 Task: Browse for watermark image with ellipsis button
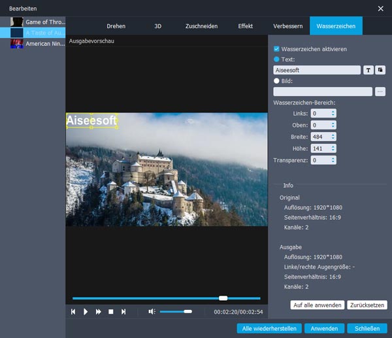click(x=380, y=92)
